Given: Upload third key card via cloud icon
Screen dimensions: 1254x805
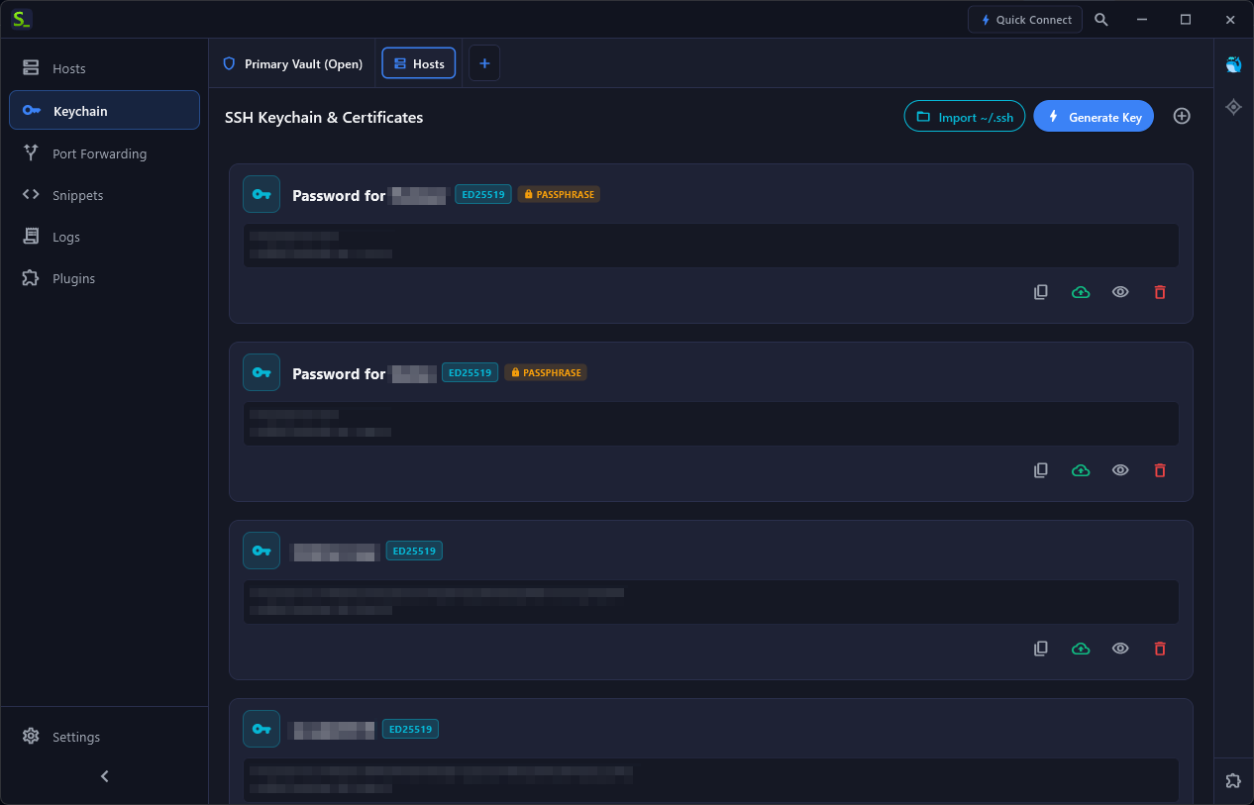Looking at the screenshot, I should (x=1081, y=649).
